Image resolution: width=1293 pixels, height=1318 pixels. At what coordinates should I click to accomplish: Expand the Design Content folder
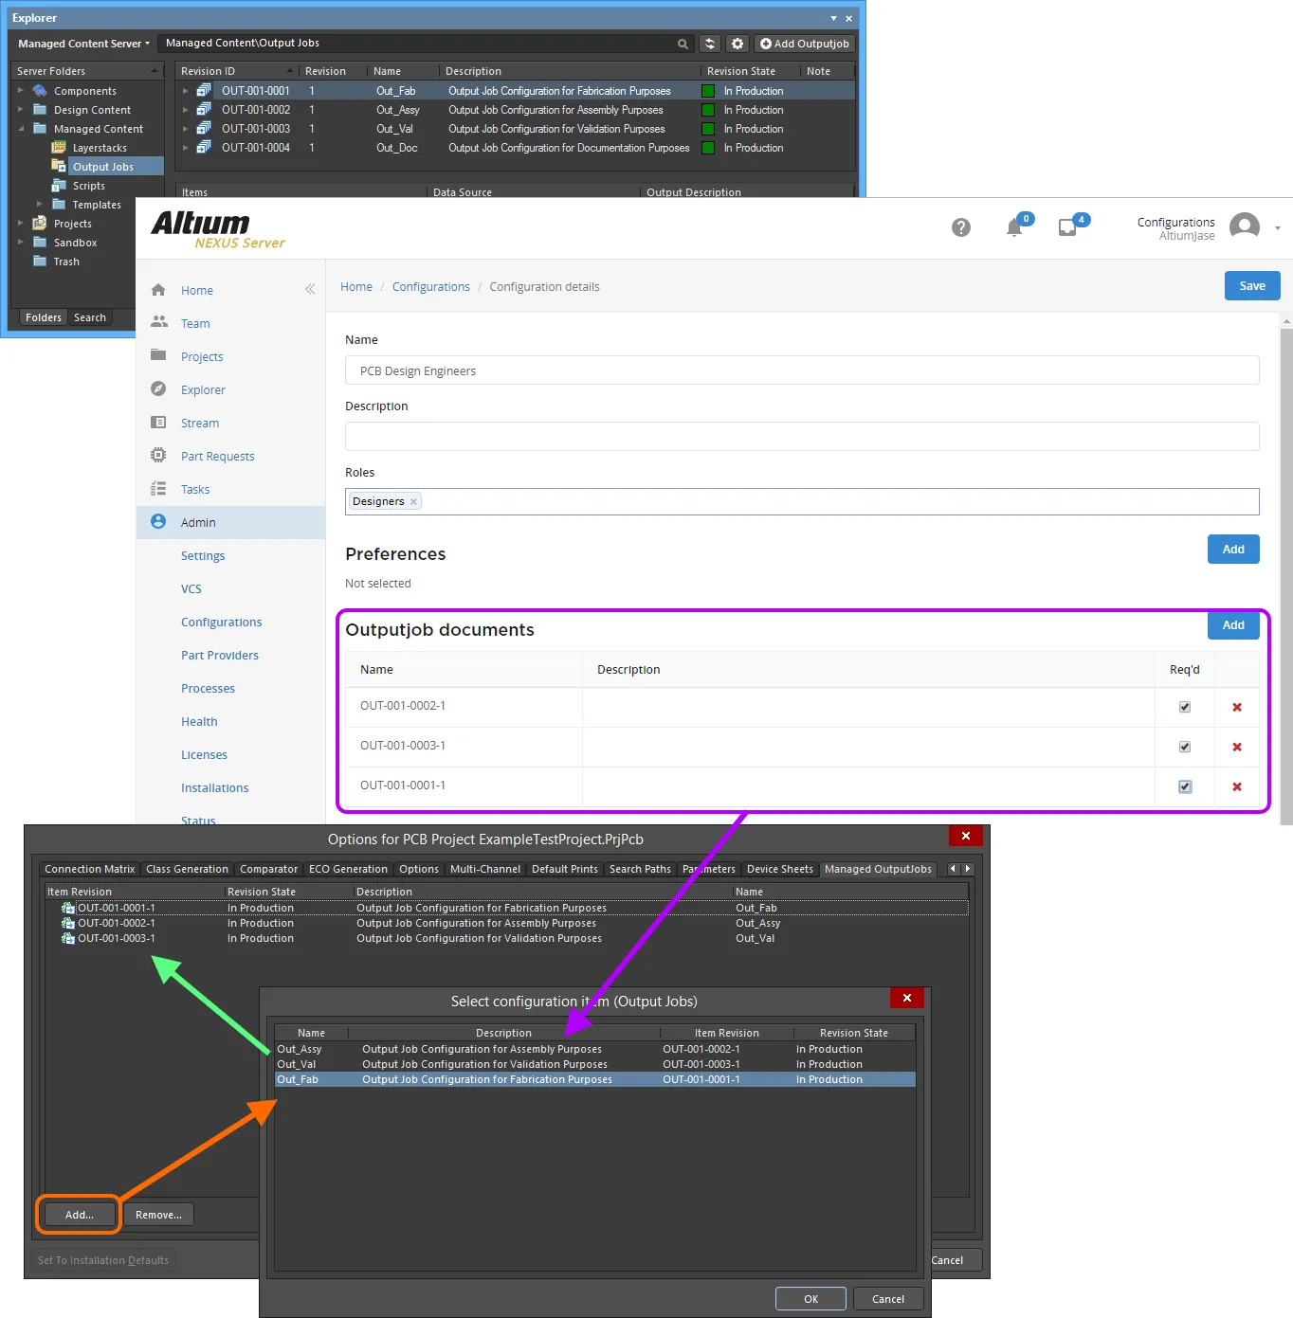(20, 110)
